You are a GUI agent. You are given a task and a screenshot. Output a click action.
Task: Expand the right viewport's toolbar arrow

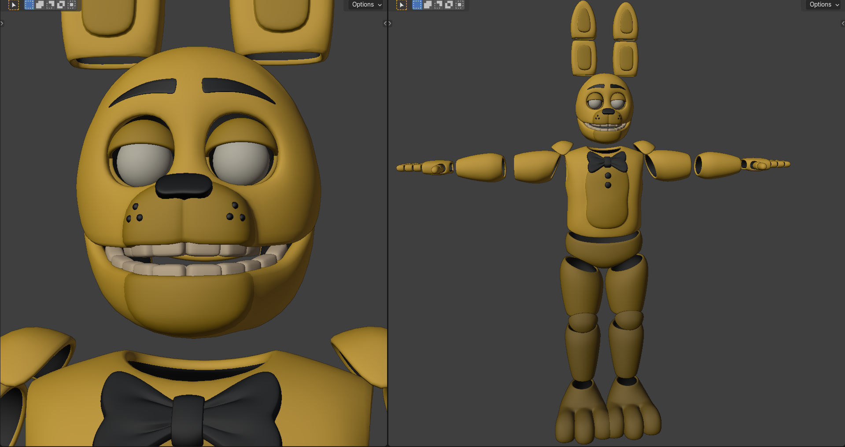tap(390, 23)
